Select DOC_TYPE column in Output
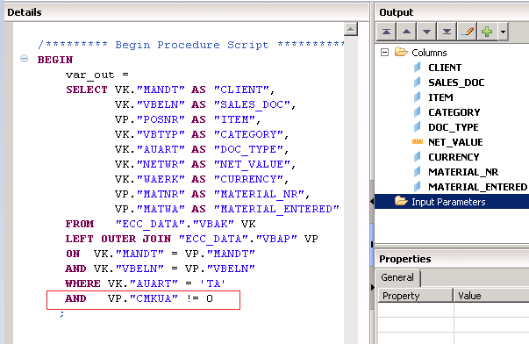The height and width of the screenshot is (344, 529). click(x=453, y=127)
